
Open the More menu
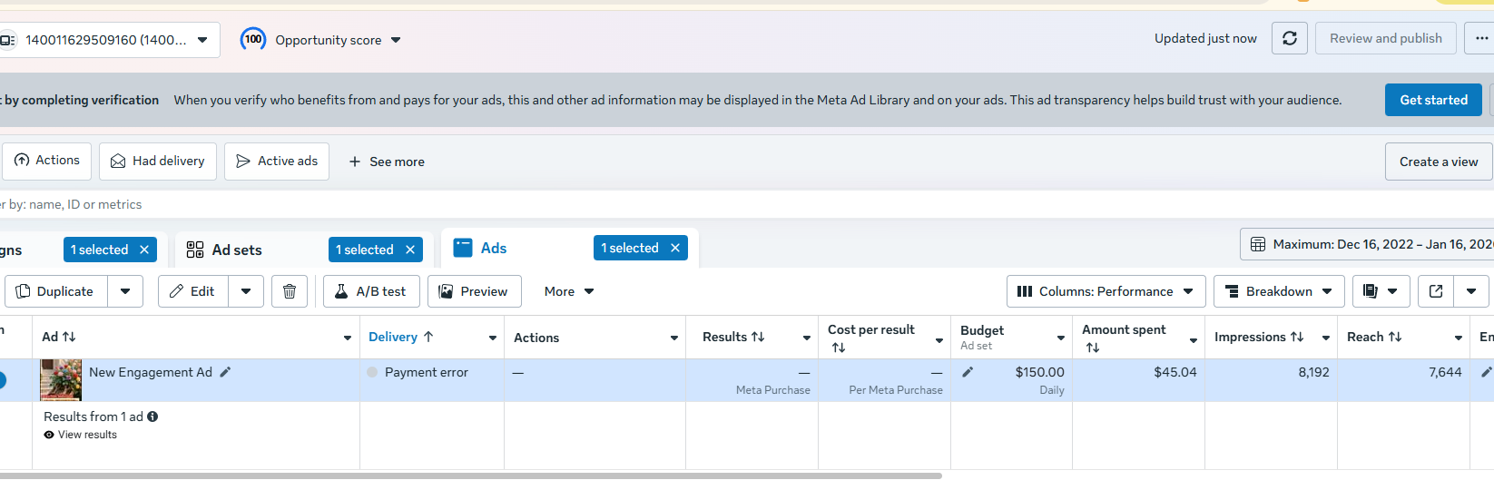(569, 291)
